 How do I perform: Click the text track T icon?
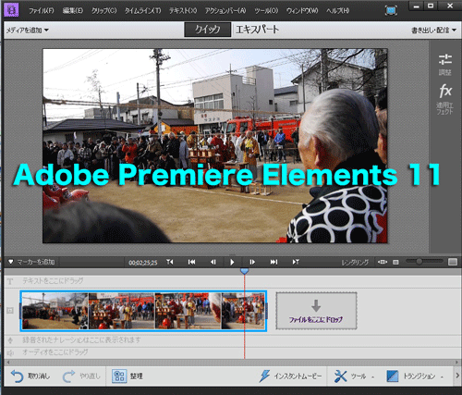click(10, 281)
